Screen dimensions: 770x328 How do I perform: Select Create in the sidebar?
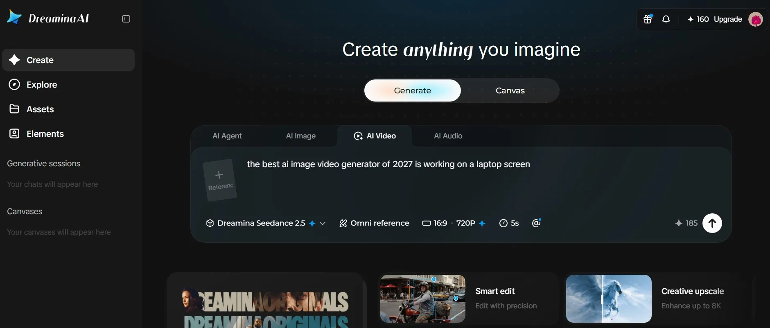68,60
